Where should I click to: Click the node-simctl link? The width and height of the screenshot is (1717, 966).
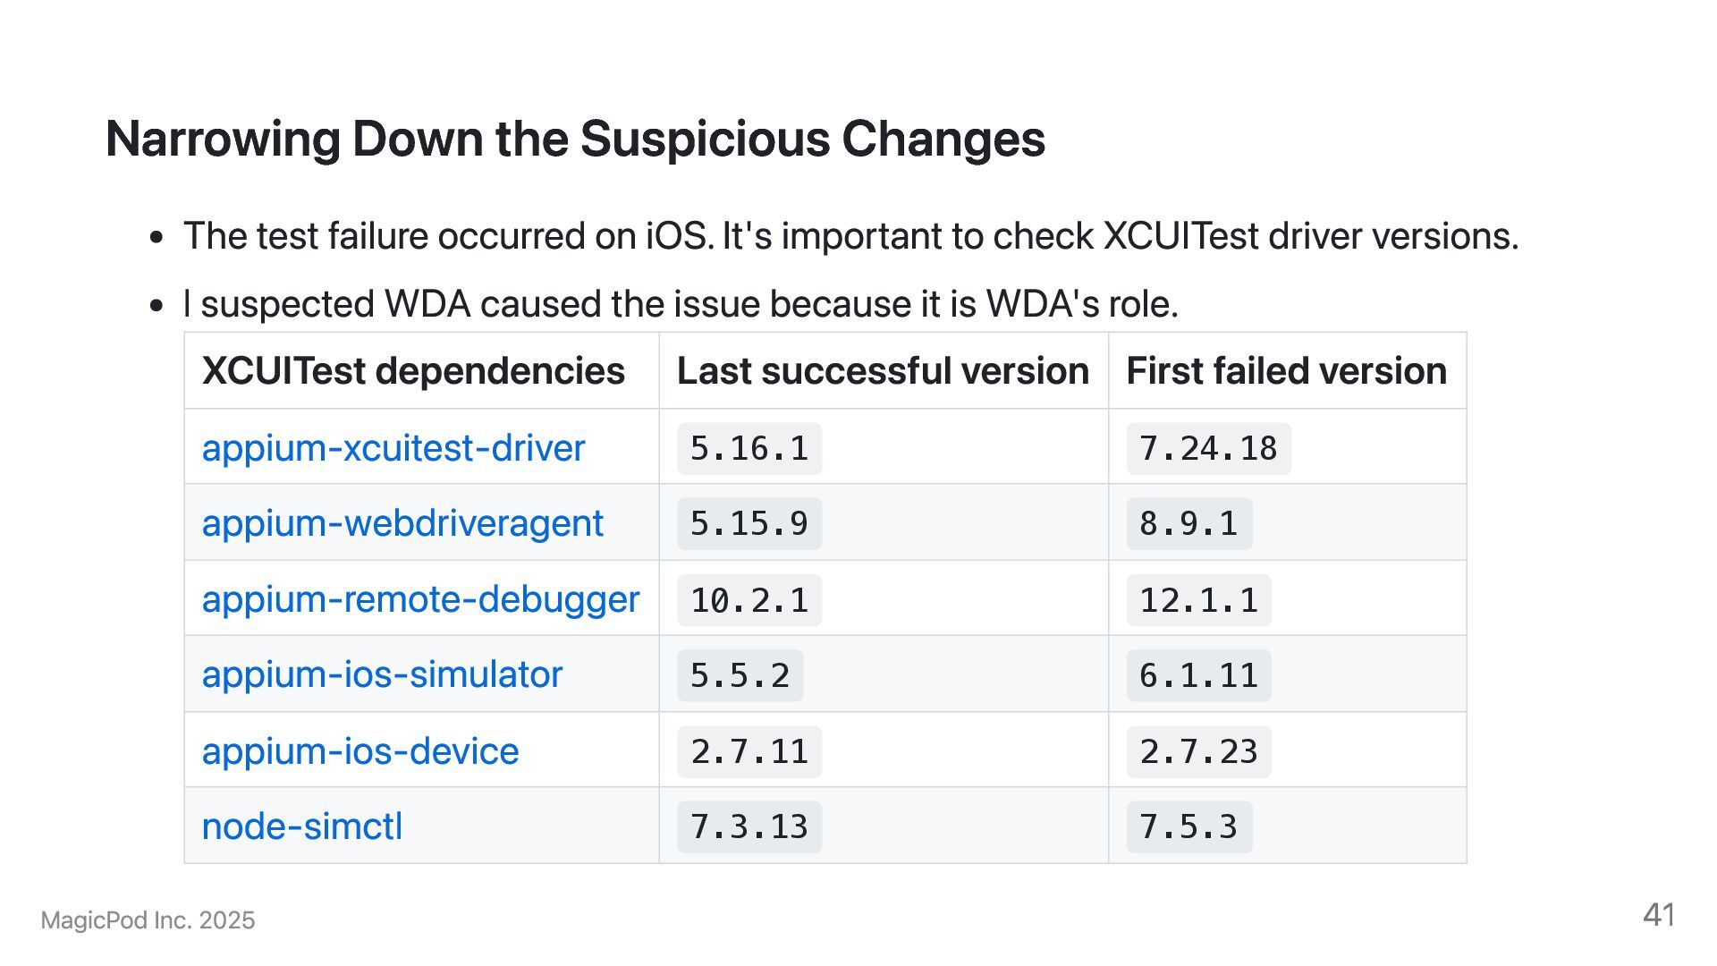[301, 826]
